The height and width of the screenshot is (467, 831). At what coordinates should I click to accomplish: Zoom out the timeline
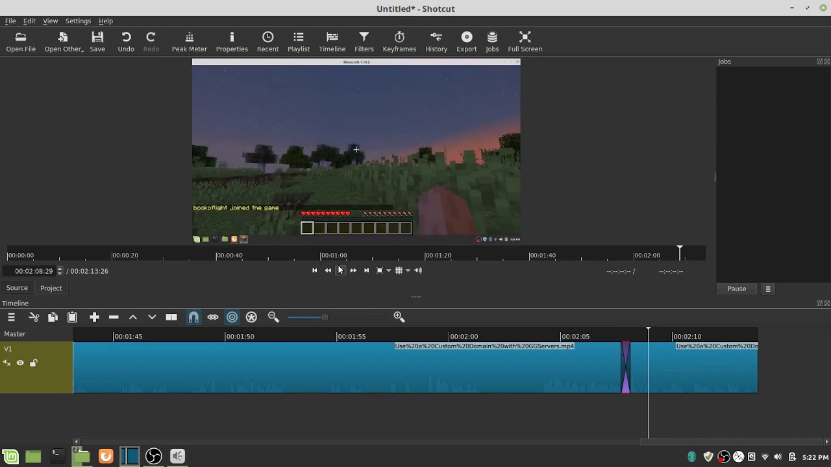(273, 317)
